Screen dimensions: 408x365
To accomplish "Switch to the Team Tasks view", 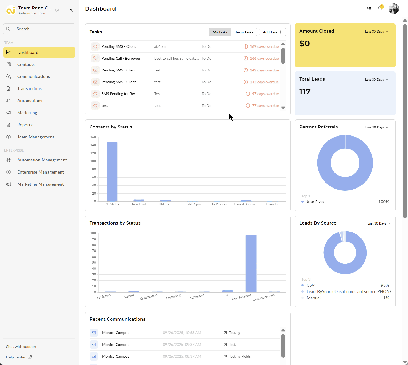I will coord(244,32).
